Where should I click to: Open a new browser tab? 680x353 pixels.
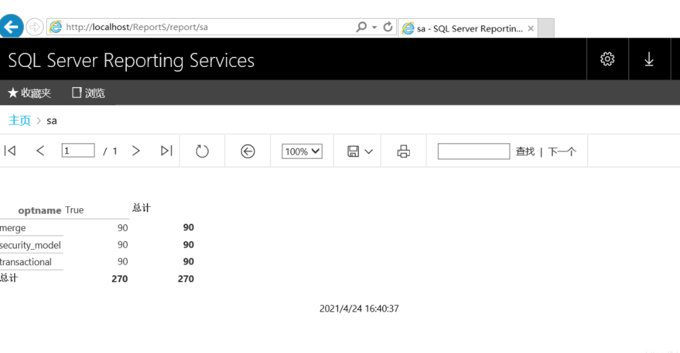point(546,29)
